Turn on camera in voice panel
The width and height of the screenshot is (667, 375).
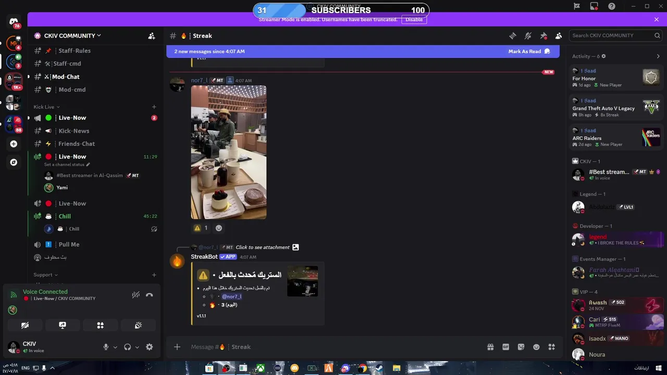point(25,325)
